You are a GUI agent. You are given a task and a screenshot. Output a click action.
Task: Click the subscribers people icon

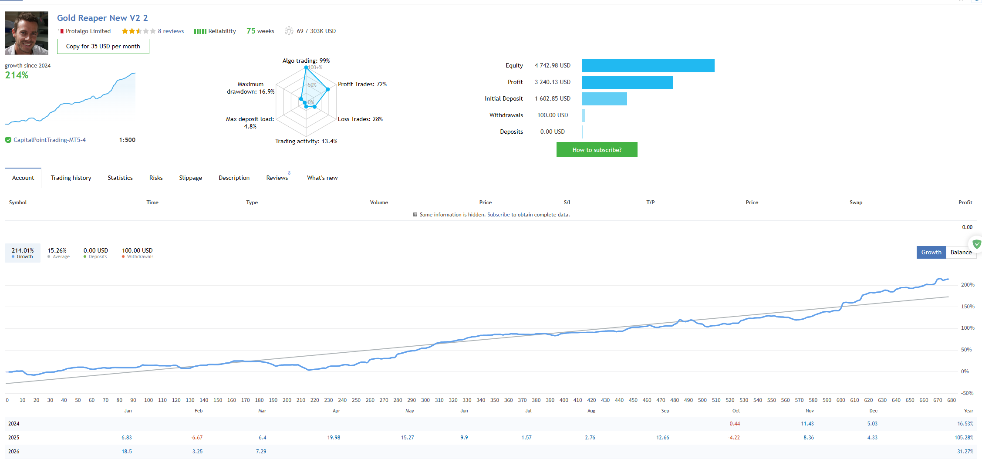pyautogui.click(x=289, y=31)
